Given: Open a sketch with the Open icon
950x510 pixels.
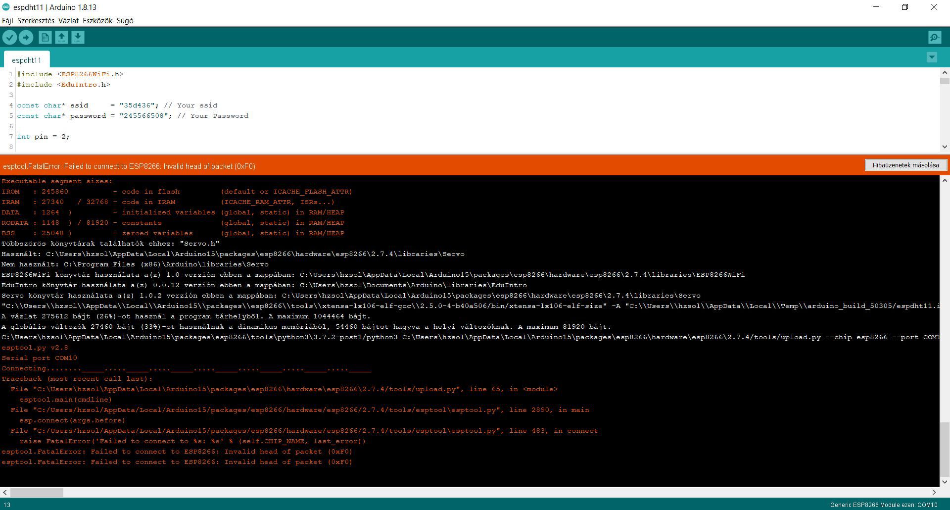Looking at the screenshot, I should pos(61,37).
